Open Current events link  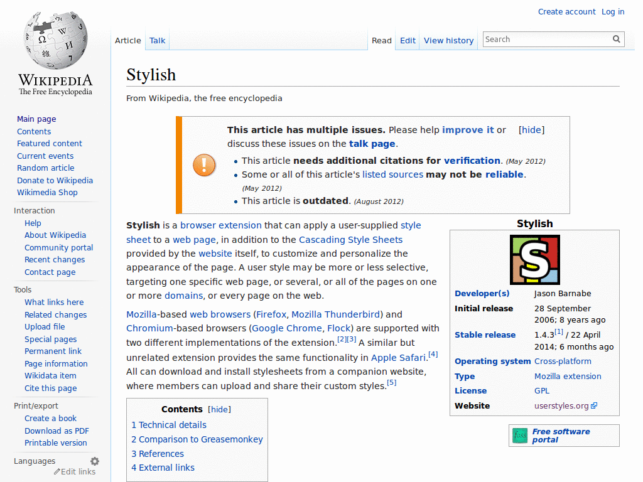click(45, 156)
